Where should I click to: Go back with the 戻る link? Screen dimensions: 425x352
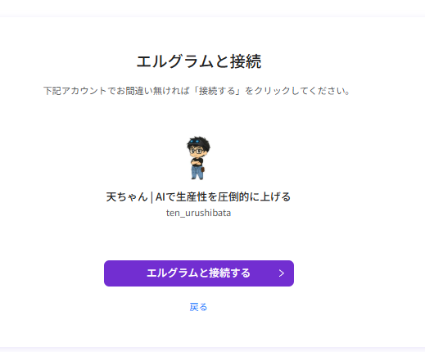click(198, 307)
